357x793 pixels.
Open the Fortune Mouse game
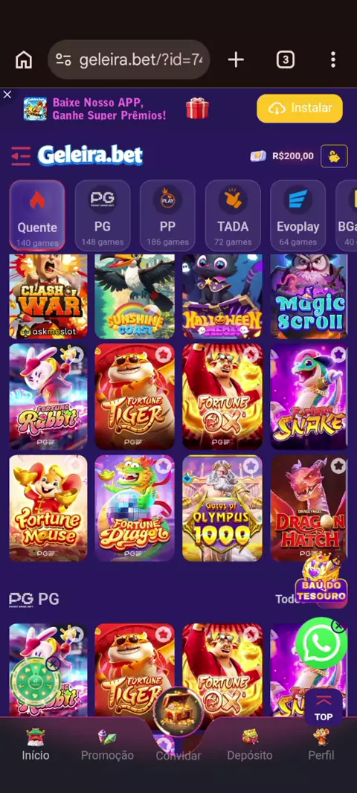tap(48, 508)
